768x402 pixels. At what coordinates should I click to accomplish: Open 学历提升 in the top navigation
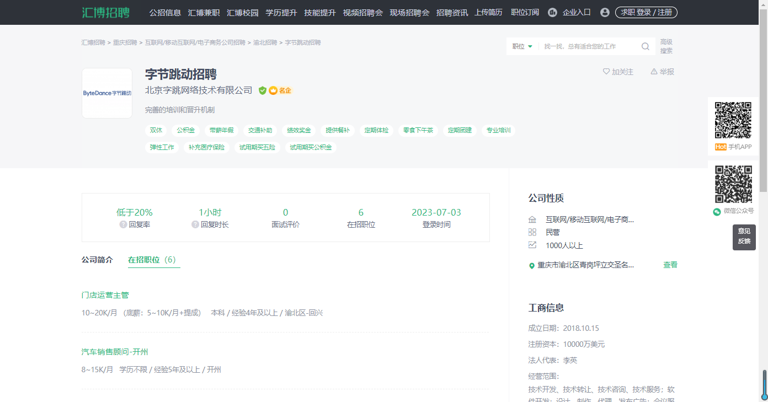281,12
